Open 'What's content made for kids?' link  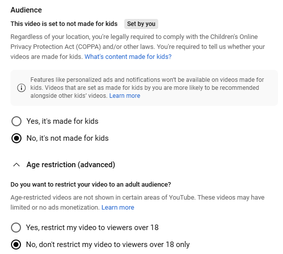click(128, 57)
